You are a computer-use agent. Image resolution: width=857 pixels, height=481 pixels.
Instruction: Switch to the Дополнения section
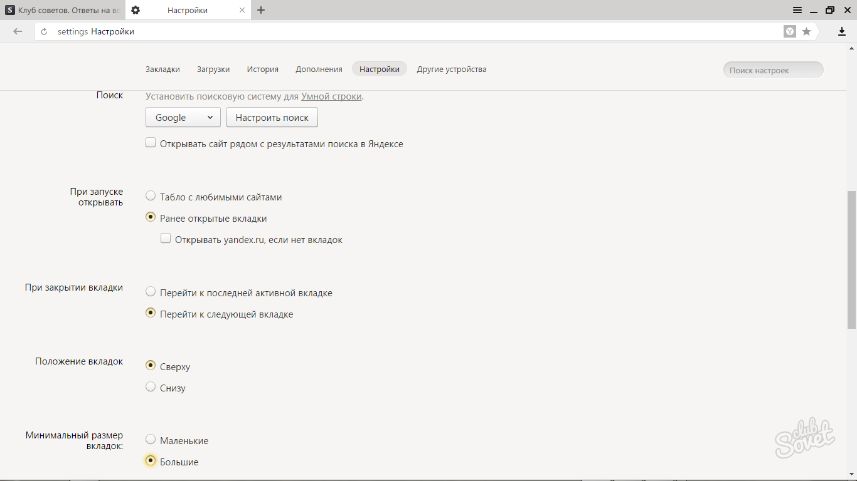[319, 69]
